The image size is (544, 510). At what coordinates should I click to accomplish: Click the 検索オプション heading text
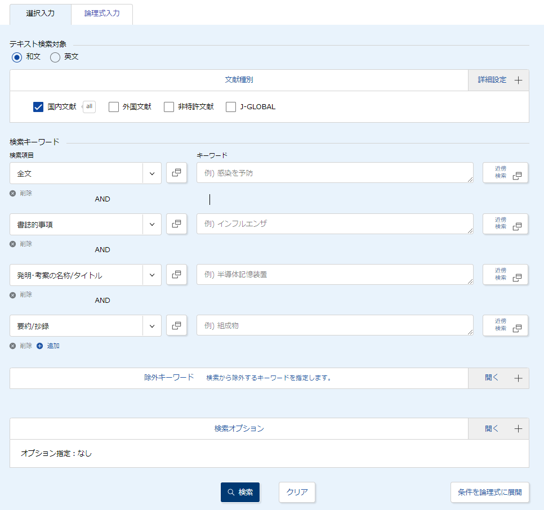coord(239,428)
